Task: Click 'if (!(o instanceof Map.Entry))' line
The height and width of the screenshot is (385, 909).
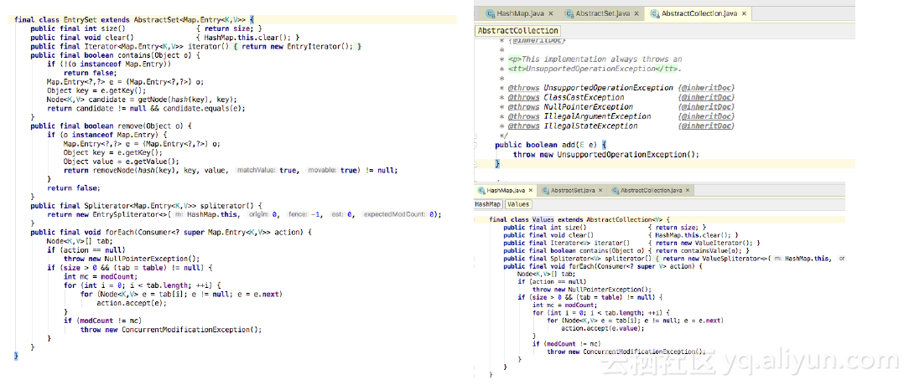Action: (108, 64)
